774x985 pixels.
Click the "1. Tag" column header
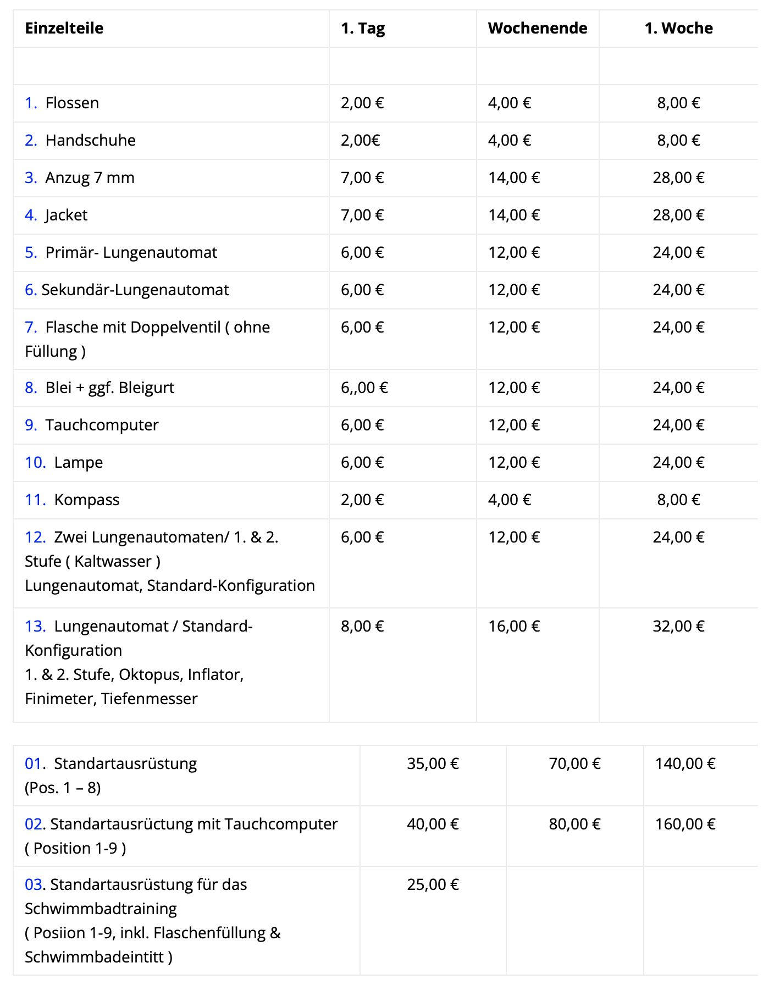pyautogui.click(x=363, y=29)
